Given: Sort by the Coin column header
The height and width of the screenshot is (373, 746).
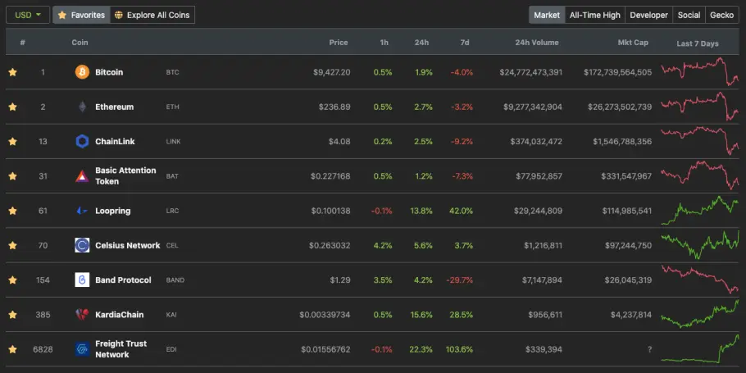Looking at the screenshot, I should (x=80, y=43).
